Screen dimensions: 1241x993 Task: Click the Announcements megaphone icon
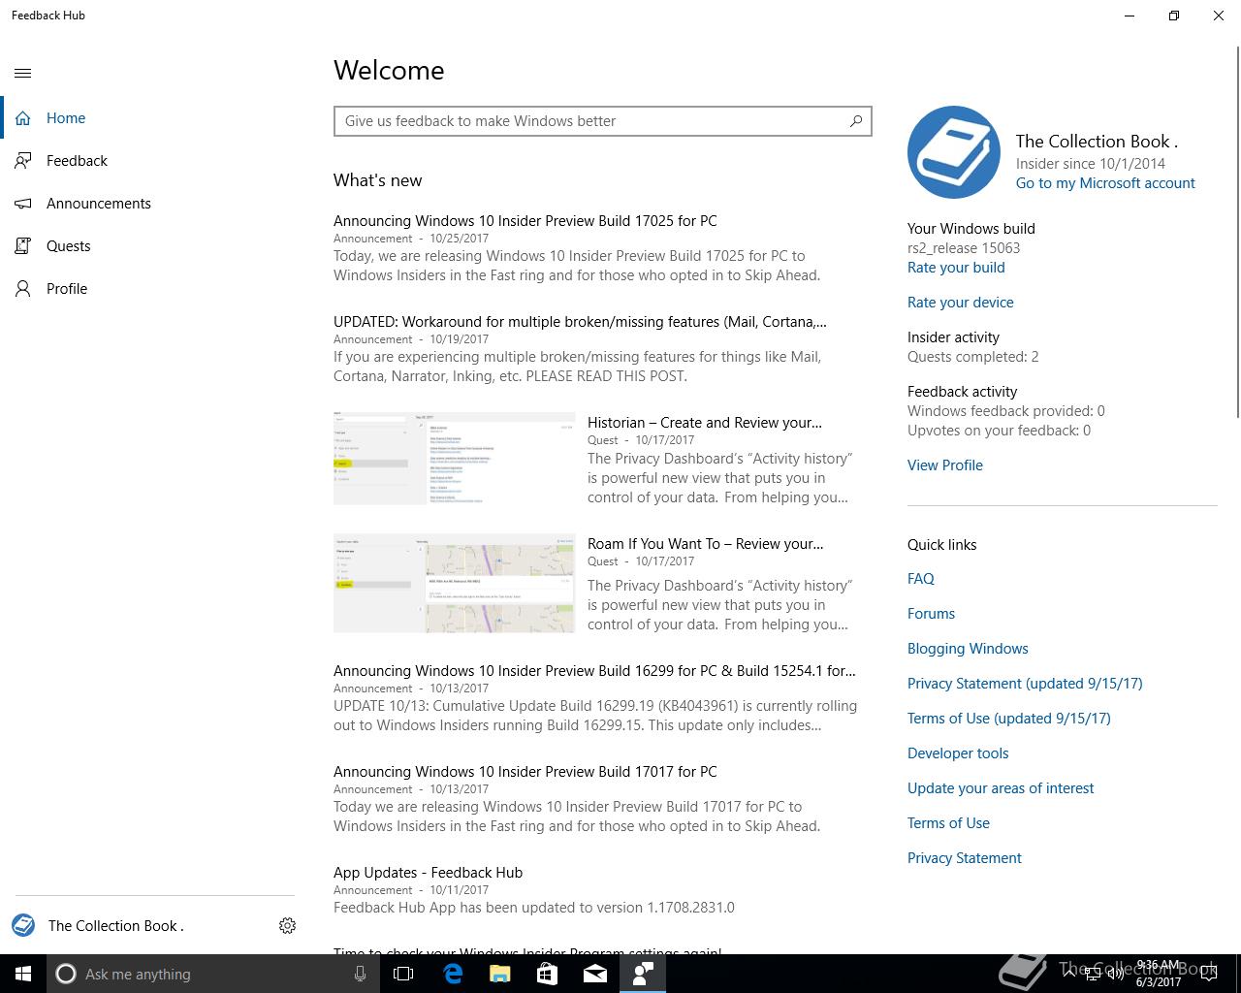click(23, 204)
